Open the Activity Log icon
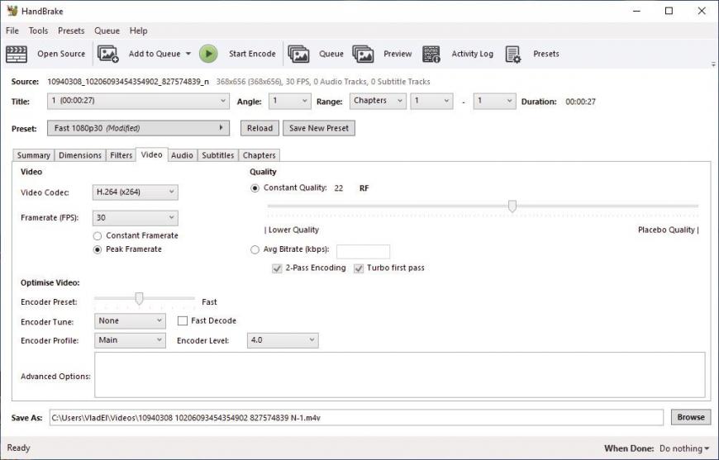 coord(431,54)
